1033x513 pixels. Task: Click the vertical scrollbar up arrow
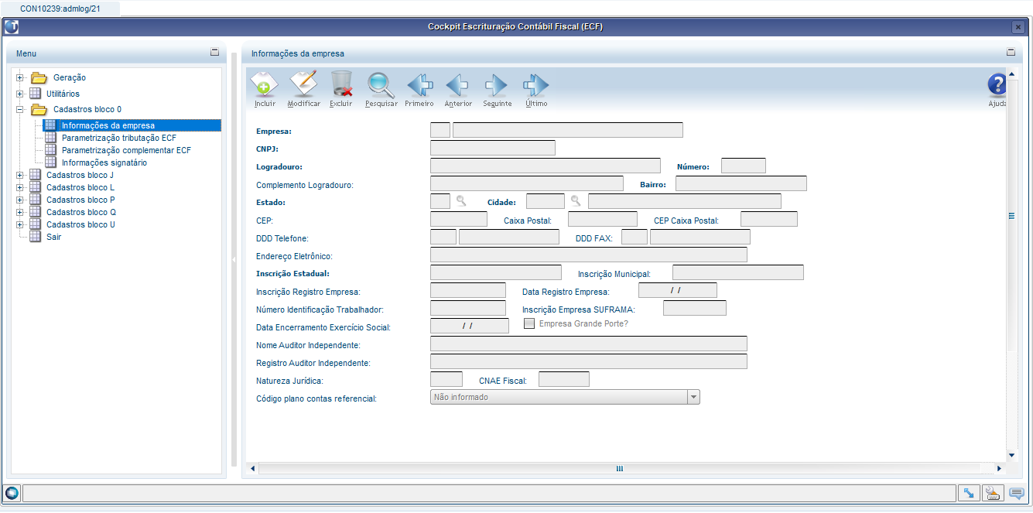click(x=1011, y=74)
